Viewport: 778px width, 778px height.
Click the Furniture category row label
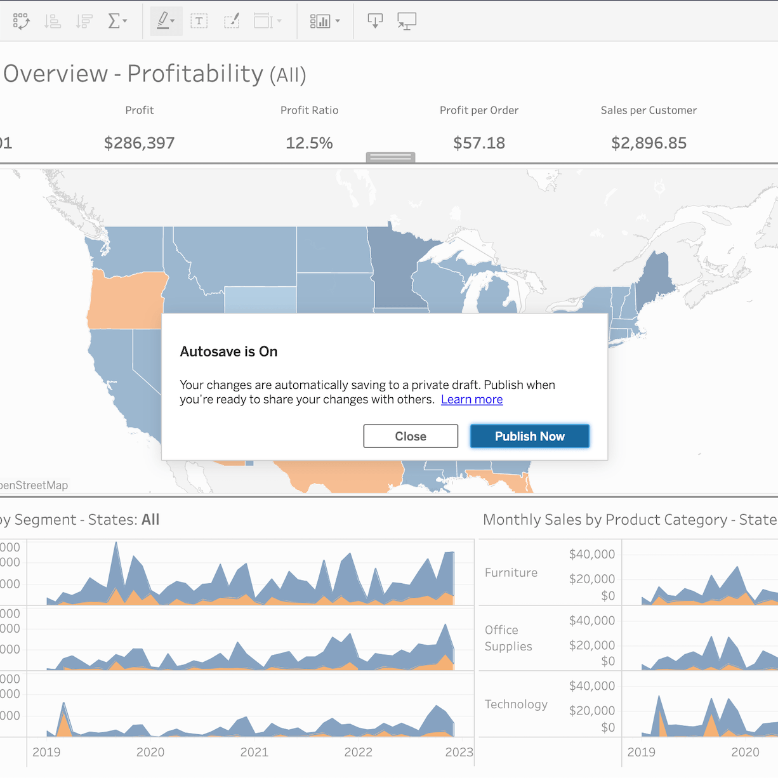click(511, 572)
